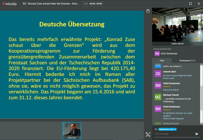Click the Live timer indicator

click(93, 4)
